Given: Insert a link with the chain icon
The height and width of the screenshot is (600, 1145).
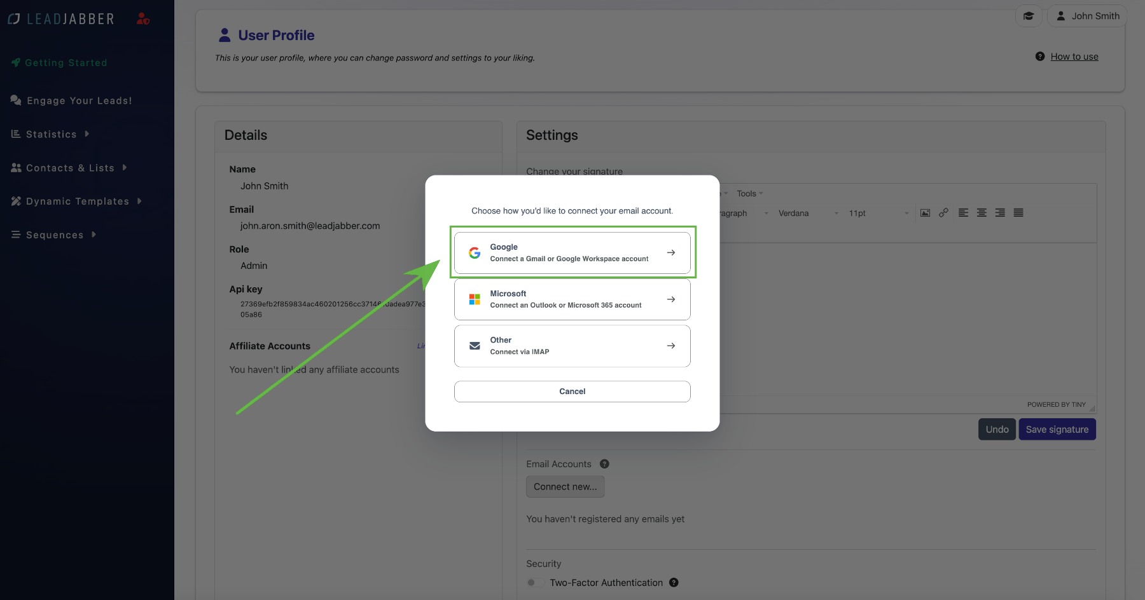Looking at the screenshot, I should 943,213.
